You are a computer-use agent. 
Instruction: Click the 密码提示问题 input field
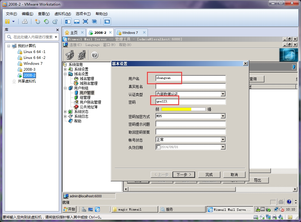(x=191, y=124)
